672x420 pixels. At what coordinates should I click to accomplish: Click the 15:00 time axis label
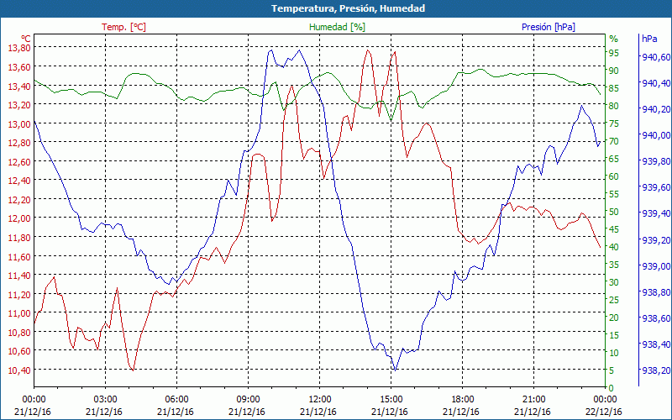point(391,398)
